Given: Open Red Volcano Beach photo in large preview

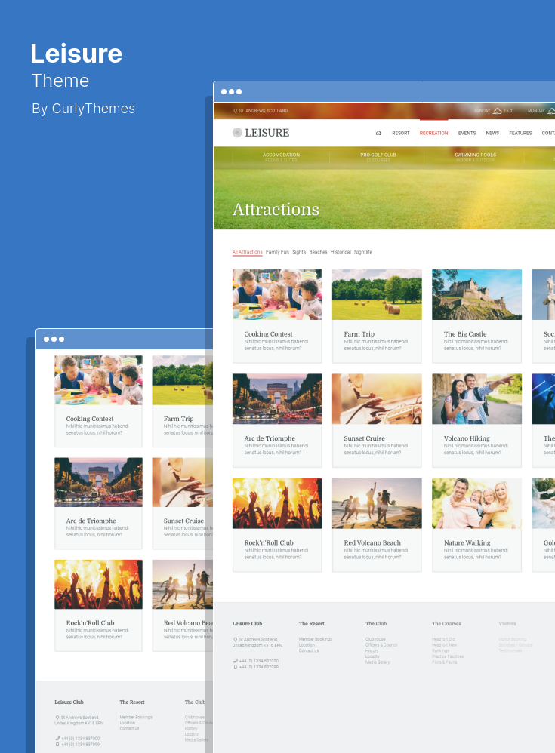Looking at the screenshot, I should click(x=377, y=503).
